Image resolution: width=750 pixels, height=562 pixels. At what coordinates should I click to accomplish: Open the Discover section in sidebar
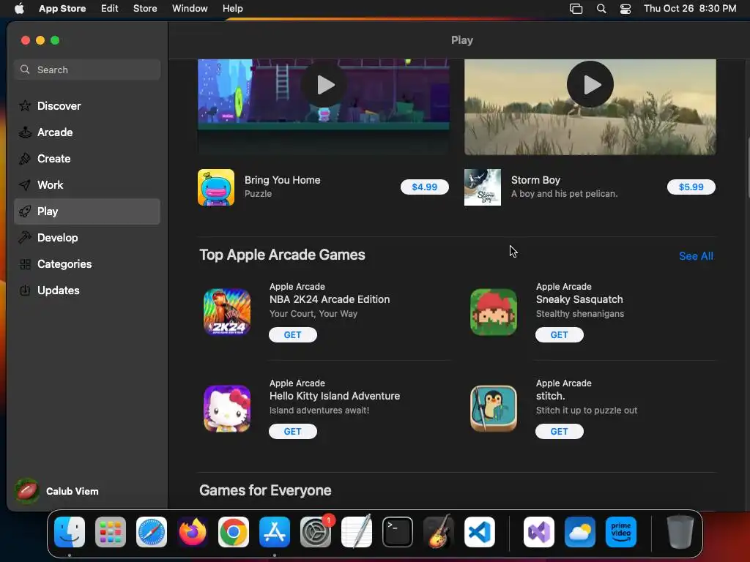click(x=87, y=105)
